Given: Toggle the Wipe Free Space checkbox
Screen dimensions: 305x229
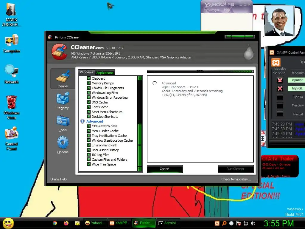Looking at the screenshot, I should tap(88, 164).
